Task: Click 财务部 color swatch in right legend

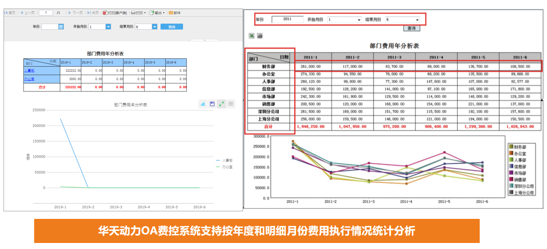Action: pos(510,147)
